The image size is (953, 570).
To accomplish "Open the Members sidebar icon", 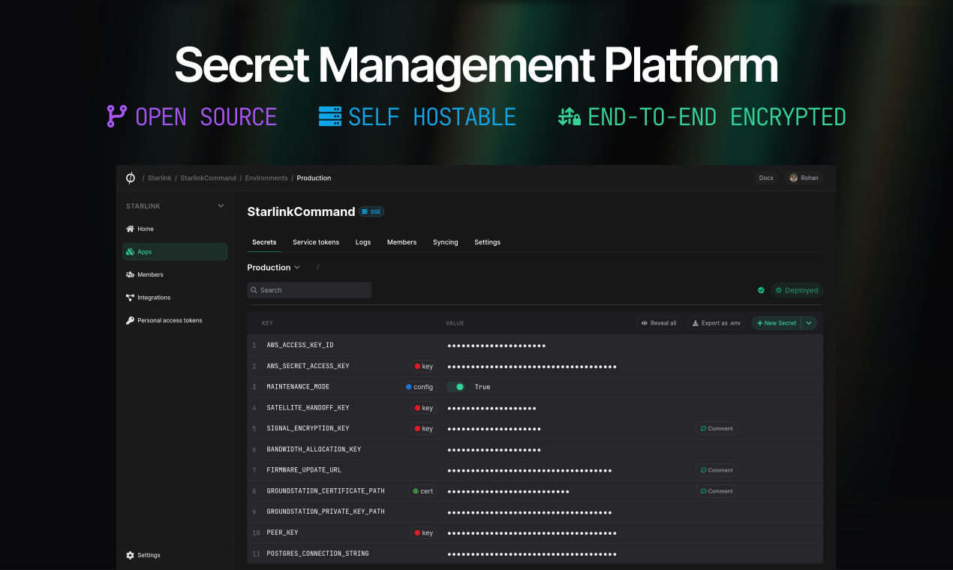I will 131,274.
